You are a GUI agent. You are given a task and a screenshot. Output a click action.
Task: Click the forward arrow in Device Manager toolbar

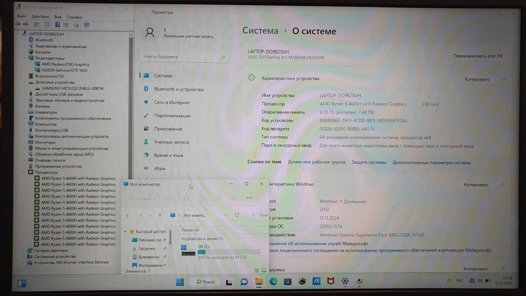click(x=26, y=25)
